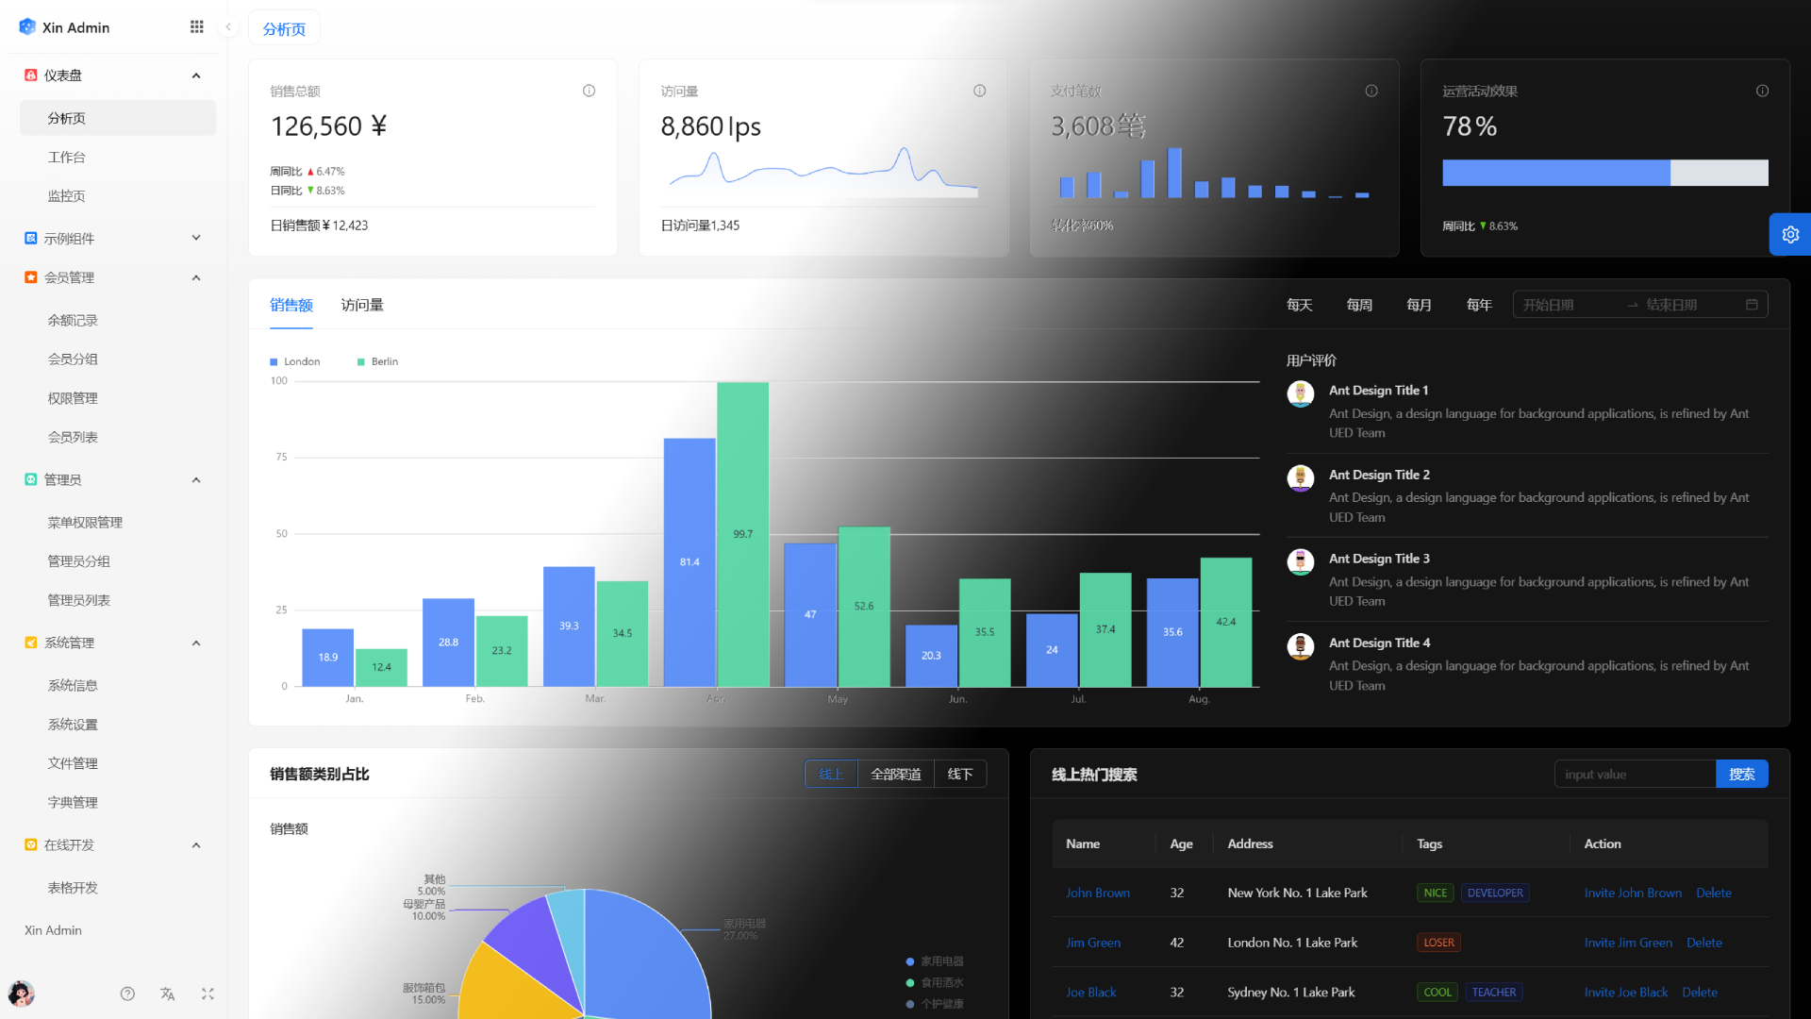Image resolution: width=1811 pixels, height=1019 pixels.
Task: Collapse the 仪表盘 menu group
Action: (196, 75)
